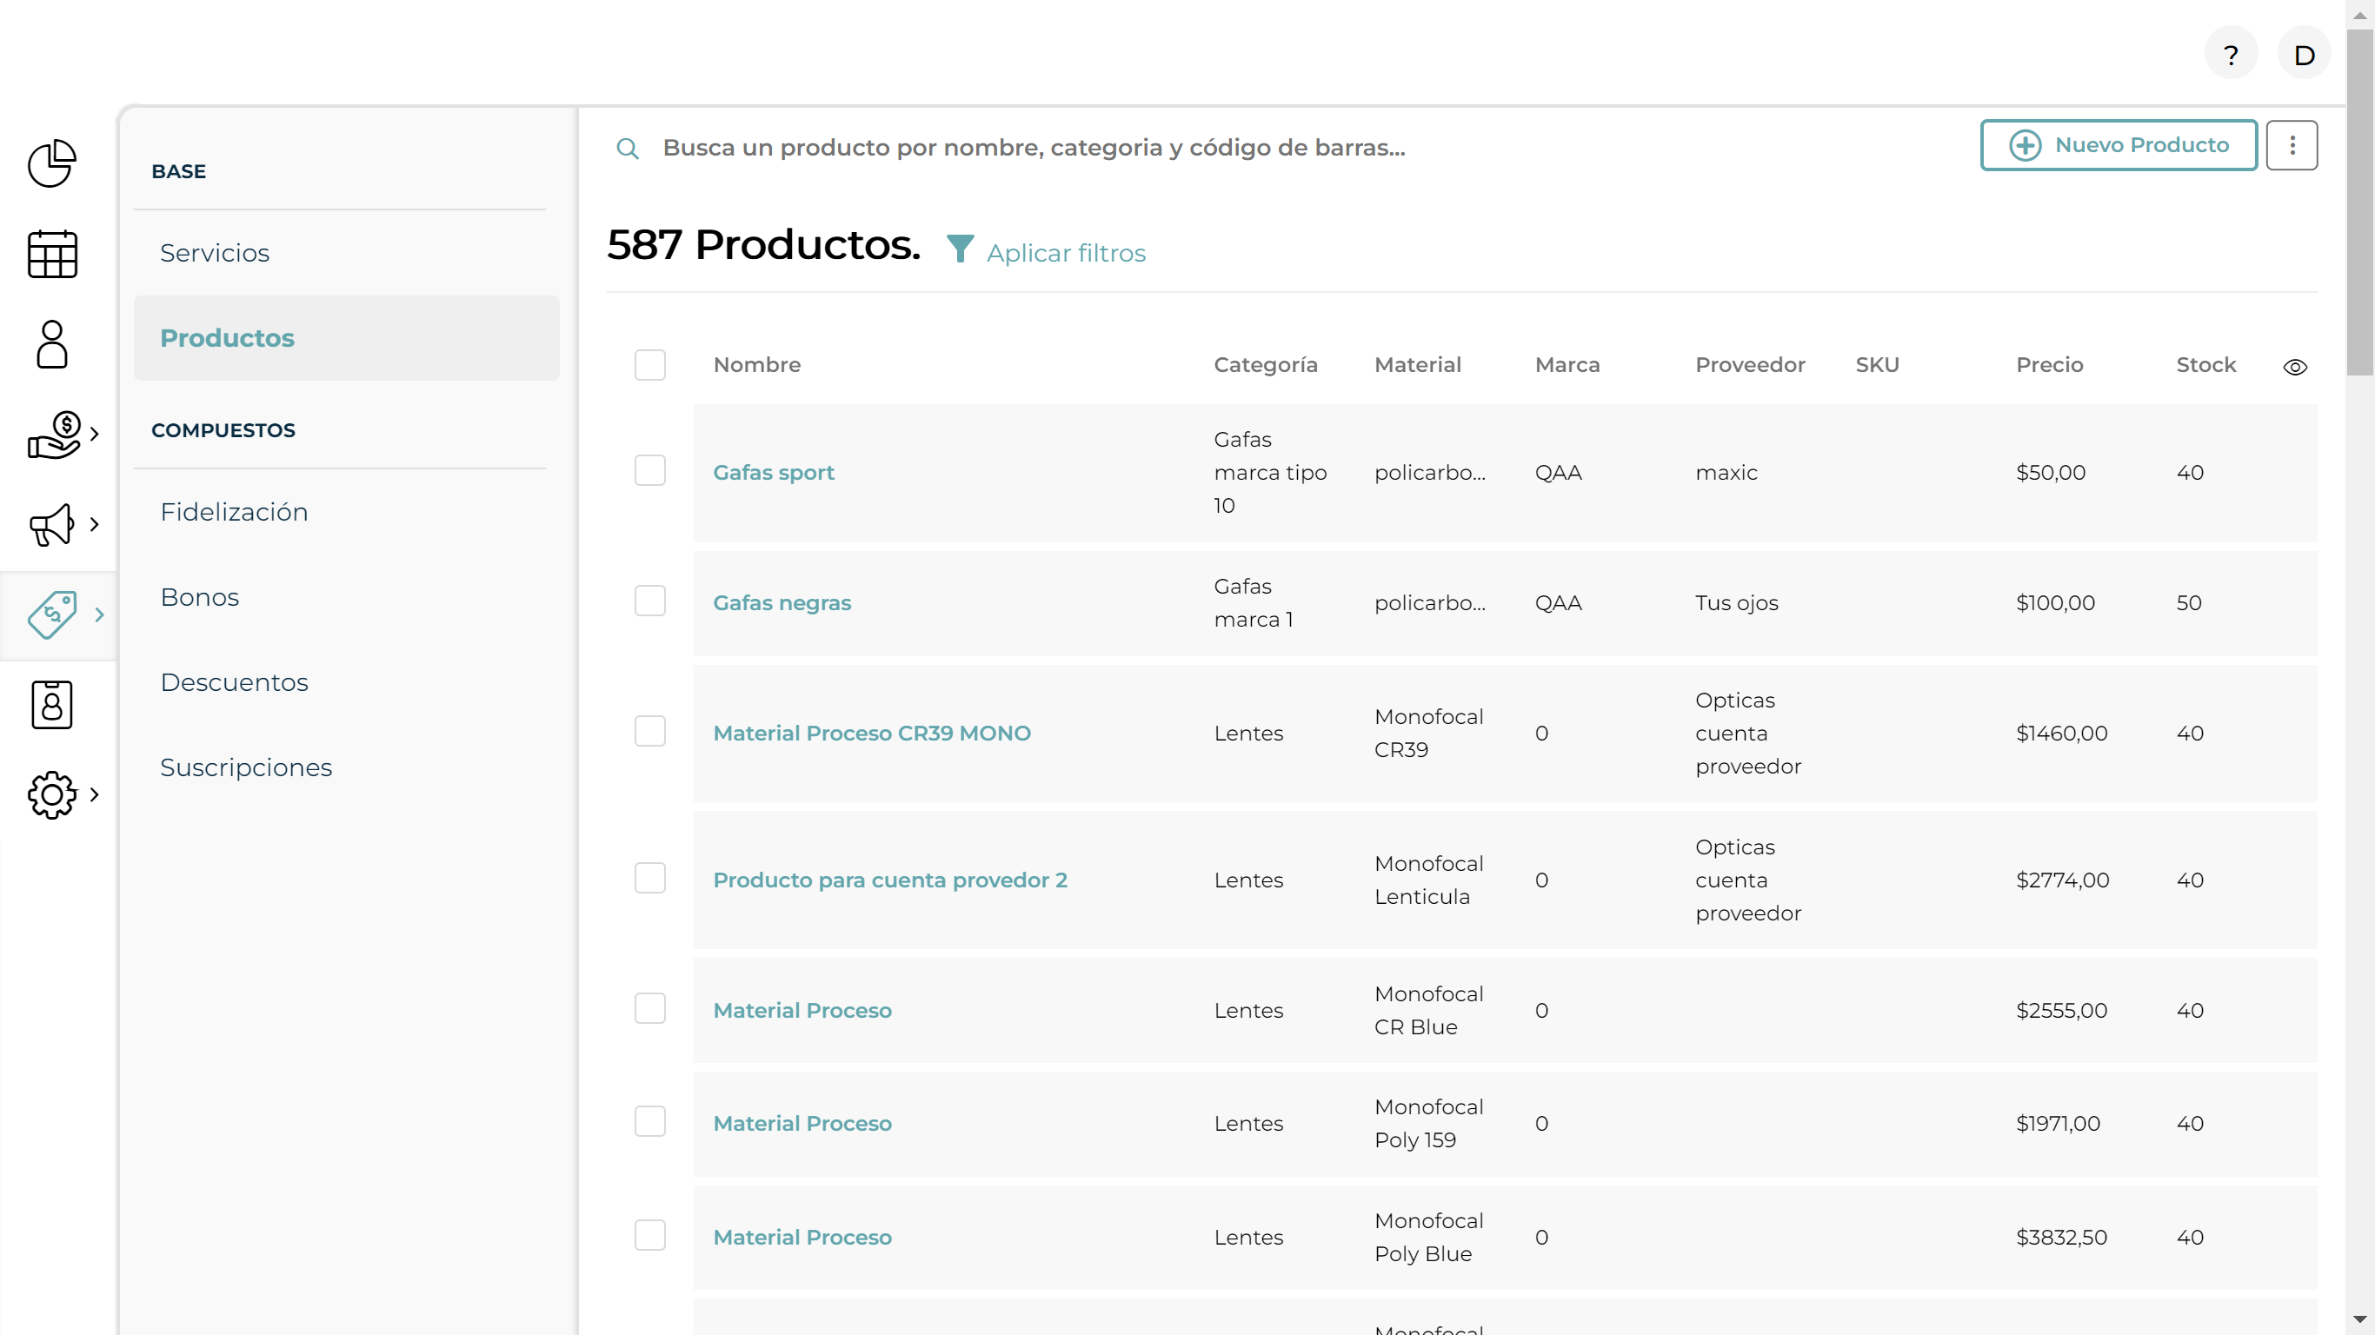The image size is (2375, 1335).
Task: Open the staff ID badge icon
Action: (x=51, y=705)
